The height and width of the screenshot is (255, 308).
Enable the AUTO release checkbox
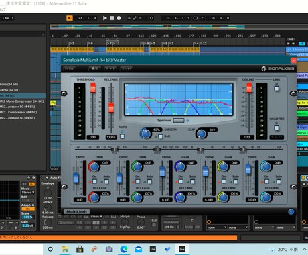[122, 136]
